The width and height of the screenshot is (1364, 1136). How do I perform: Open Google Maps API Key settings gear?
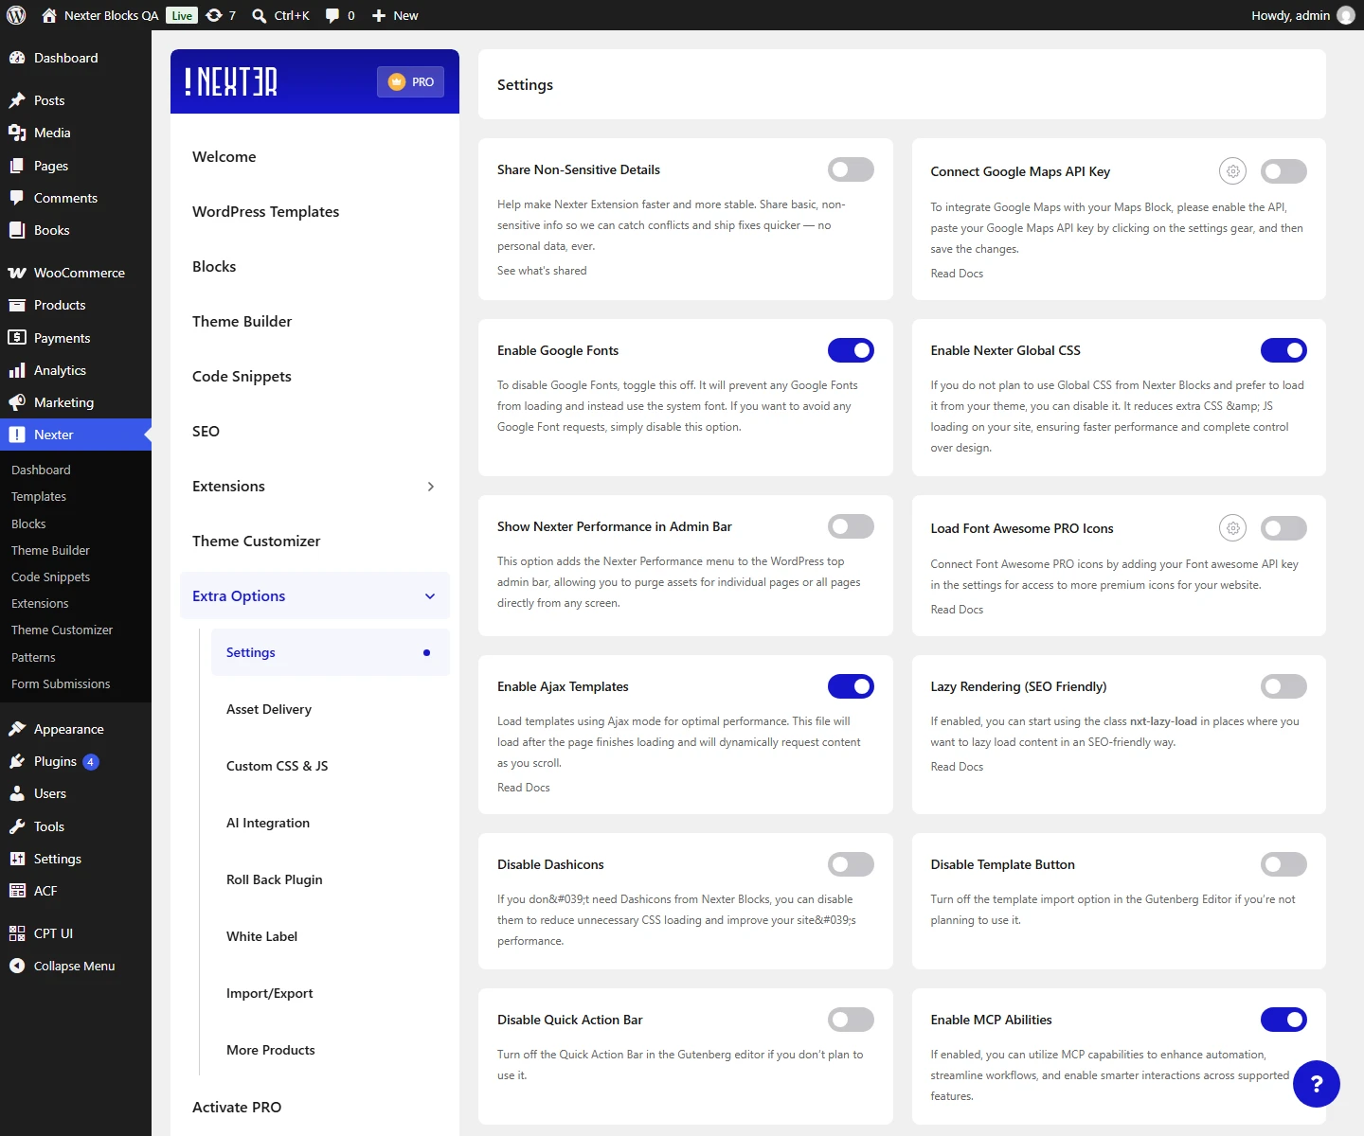pos(1232,171)
